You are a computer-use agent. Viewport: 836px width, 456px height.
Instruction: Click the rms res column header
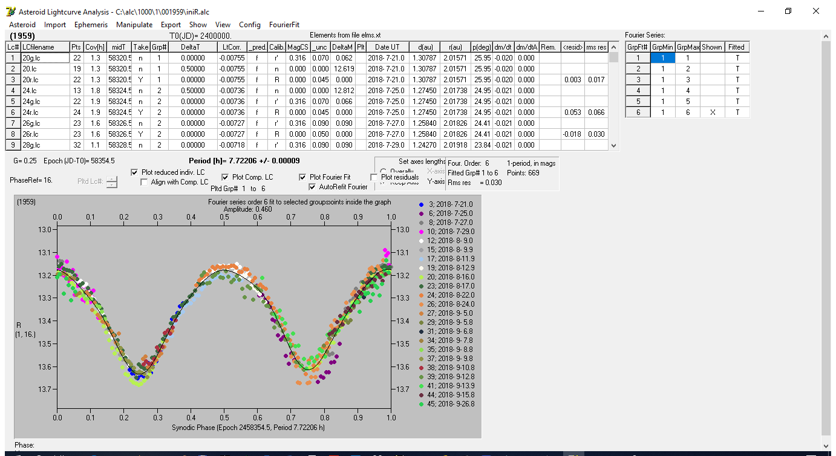click(596, 47)
